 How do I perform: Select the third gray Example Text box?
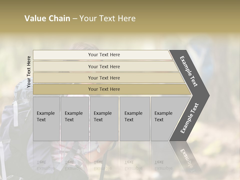click(104, 118)
